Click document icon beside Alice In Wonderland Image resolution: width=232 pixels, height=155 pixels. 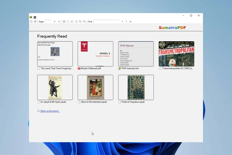(x=79, y=102)
